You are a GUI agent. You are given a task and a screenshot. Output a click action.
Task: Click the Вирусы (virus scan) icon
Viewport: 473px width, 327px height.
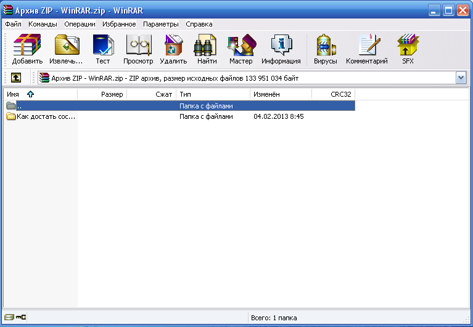click(326, 44)
